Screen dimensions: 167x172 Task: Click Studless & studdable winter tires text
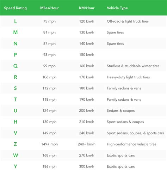[x=133, y=66]
